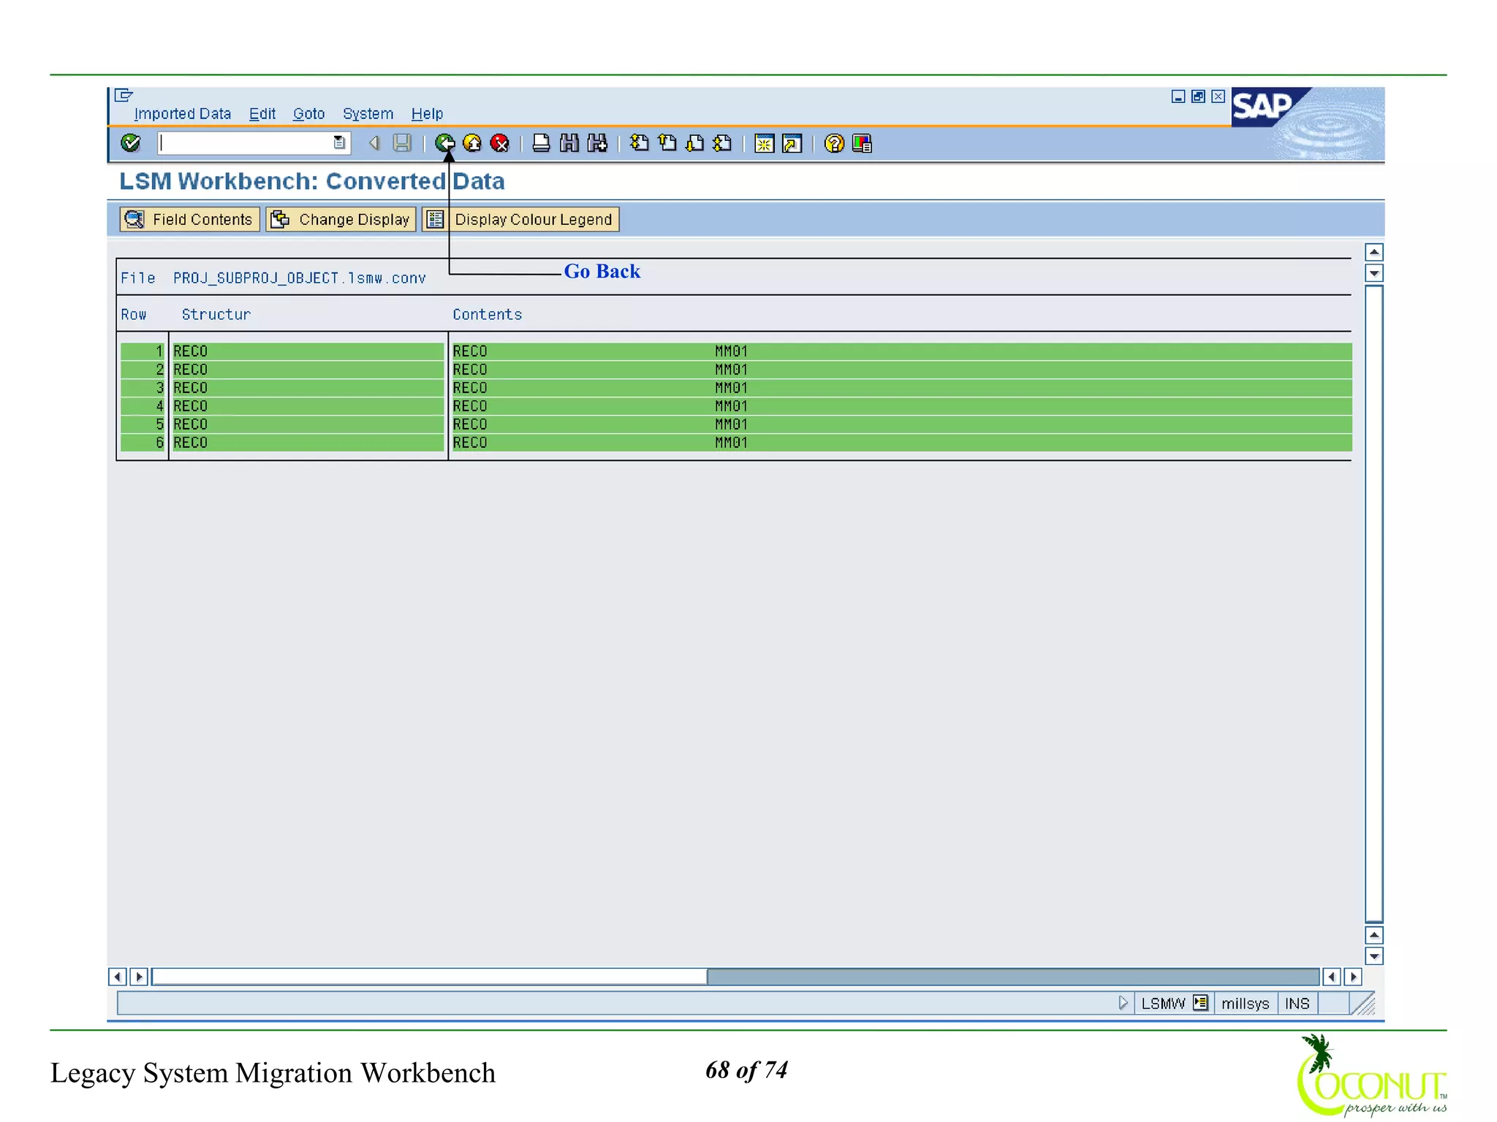Click the Structur column header
Image resolution: width=1497 pixels, height=1122 pixels.
pos(216,315)
